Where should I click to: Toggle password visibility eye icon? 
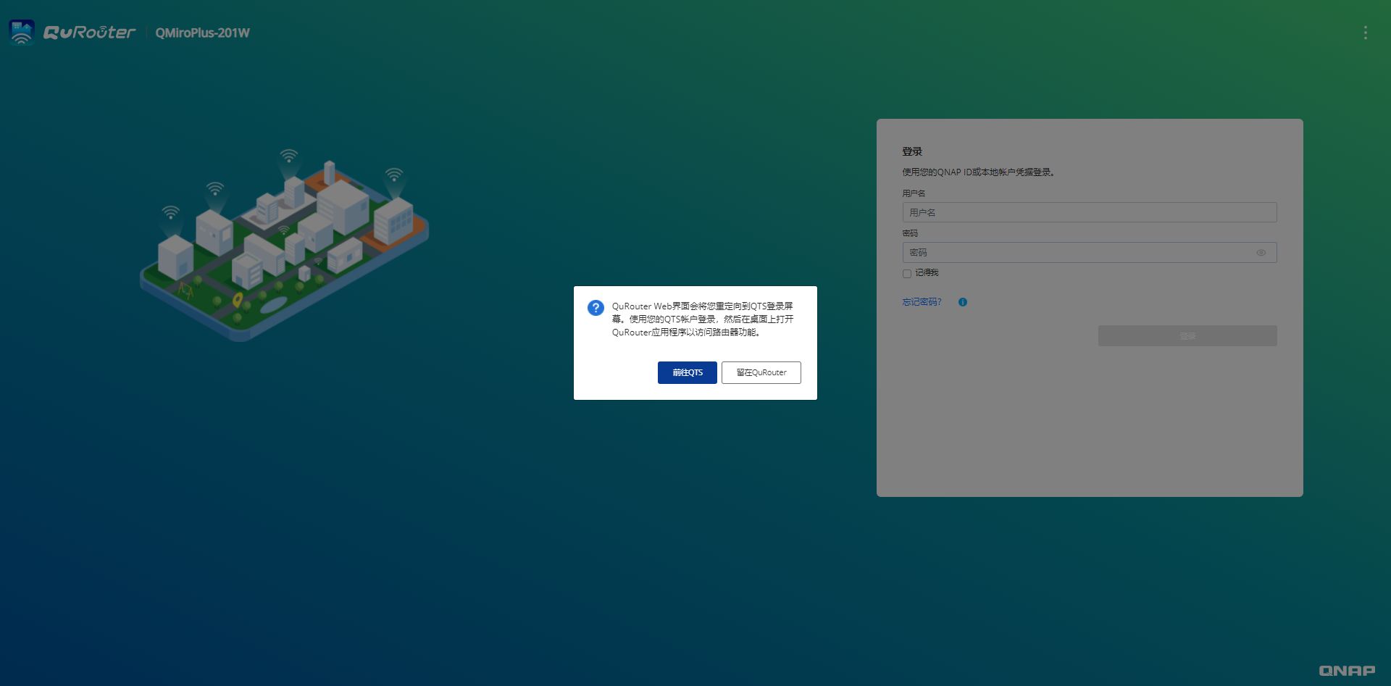tap(1261, 253)
